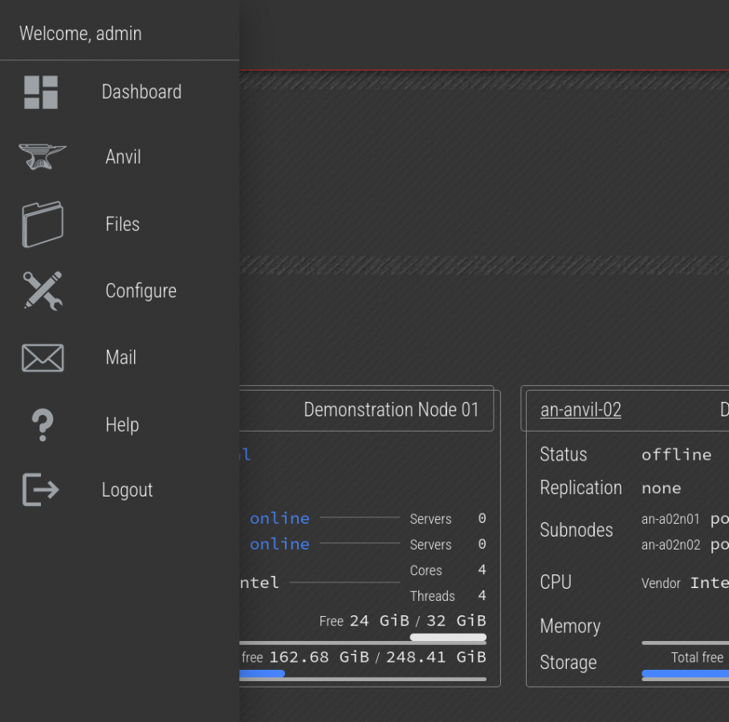Open the an-anvil-02 link
This screenshot has width=729, height=722.
click(580, 410)
